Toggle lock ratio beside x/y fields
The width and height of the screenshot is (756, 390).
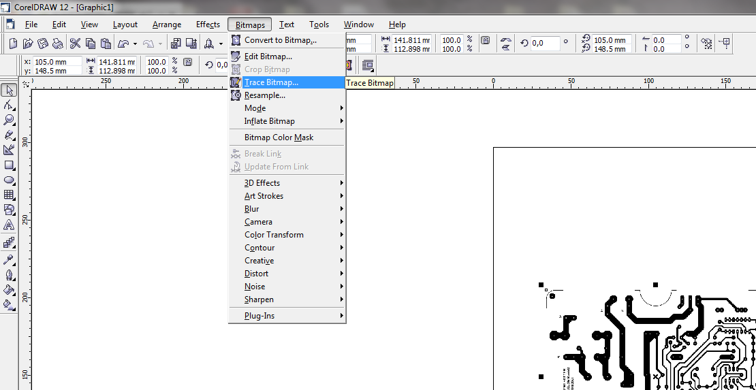(x=188, y=62)
